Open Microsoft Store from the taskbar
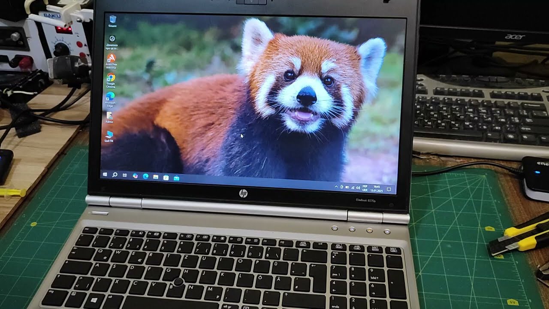Screen dimensions: 549x309 (166, 177)
